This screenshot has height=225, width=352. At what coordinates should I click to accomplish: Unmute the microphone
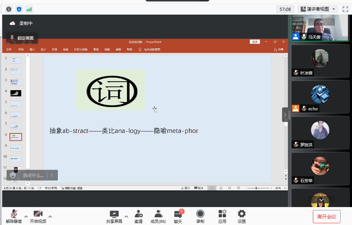coord(14,214)
